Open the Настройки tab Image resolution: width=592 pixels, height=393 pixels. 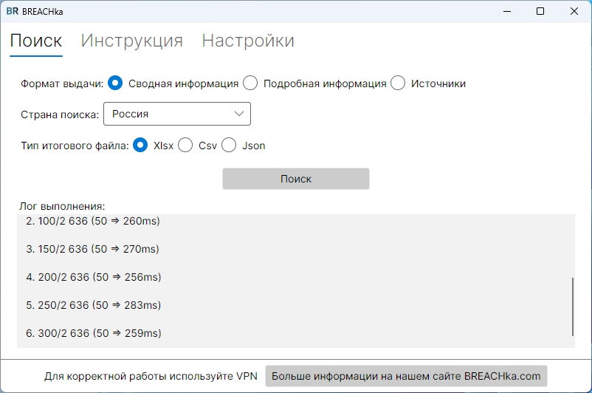pyautogui.click(x=248, y=41)
